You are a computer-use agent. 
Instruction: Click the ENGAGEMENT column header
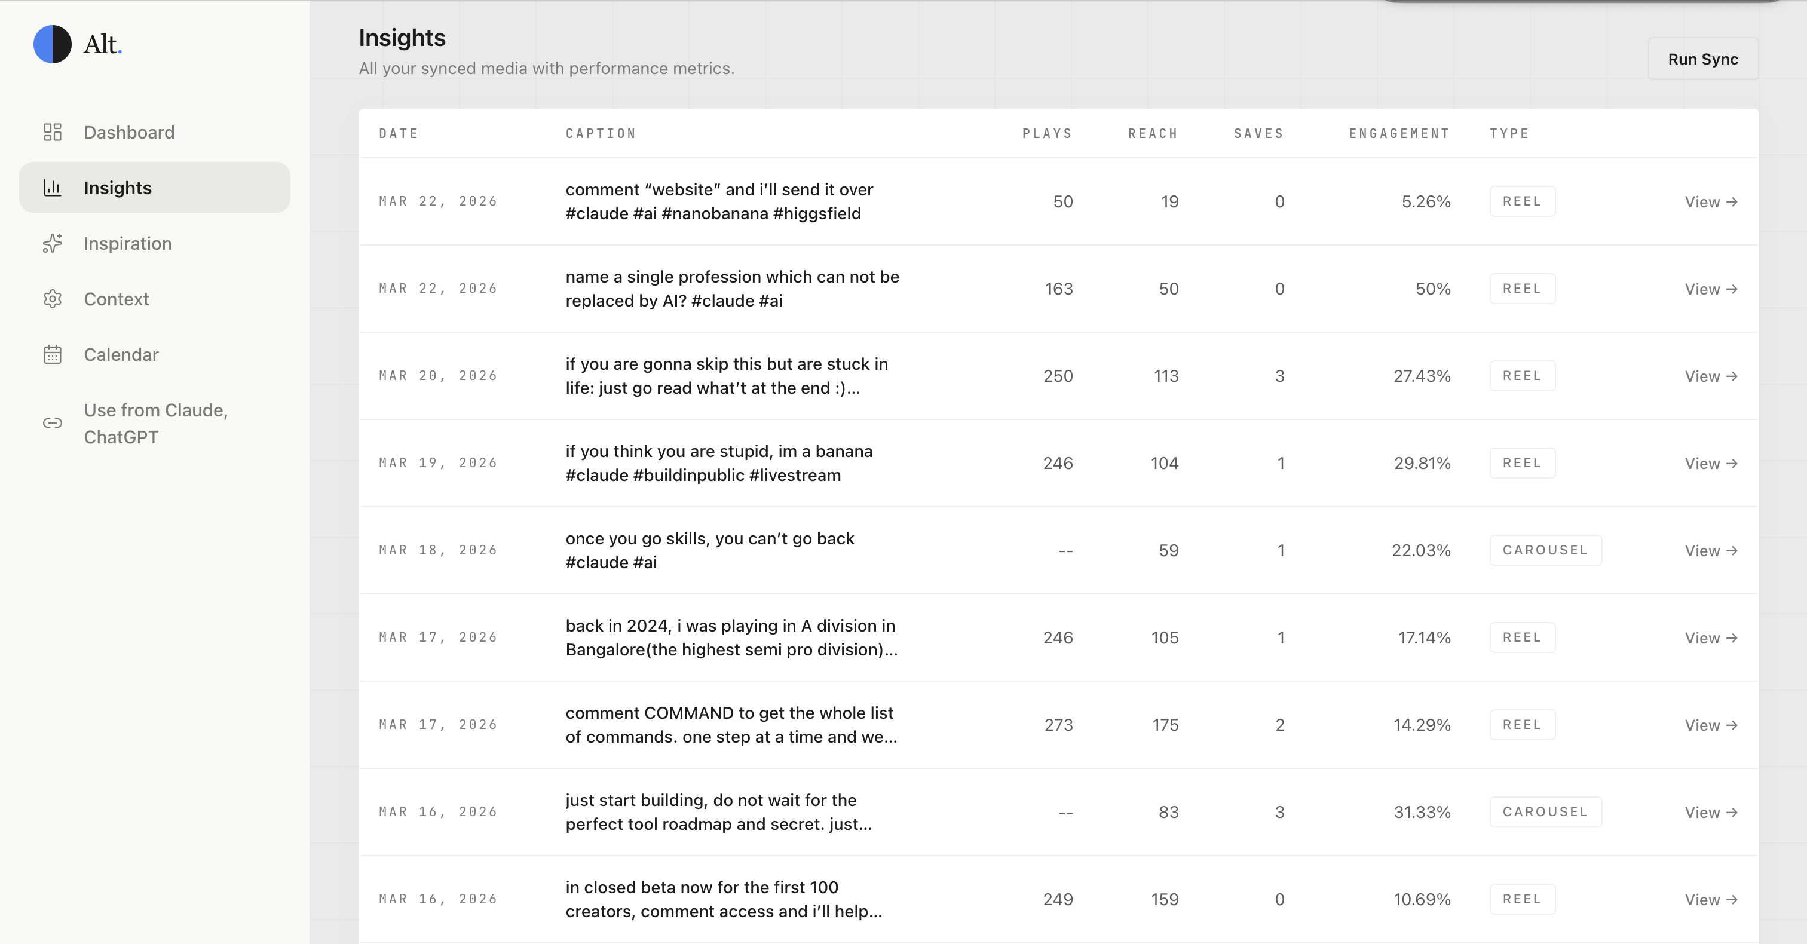tap(1399, 133)
